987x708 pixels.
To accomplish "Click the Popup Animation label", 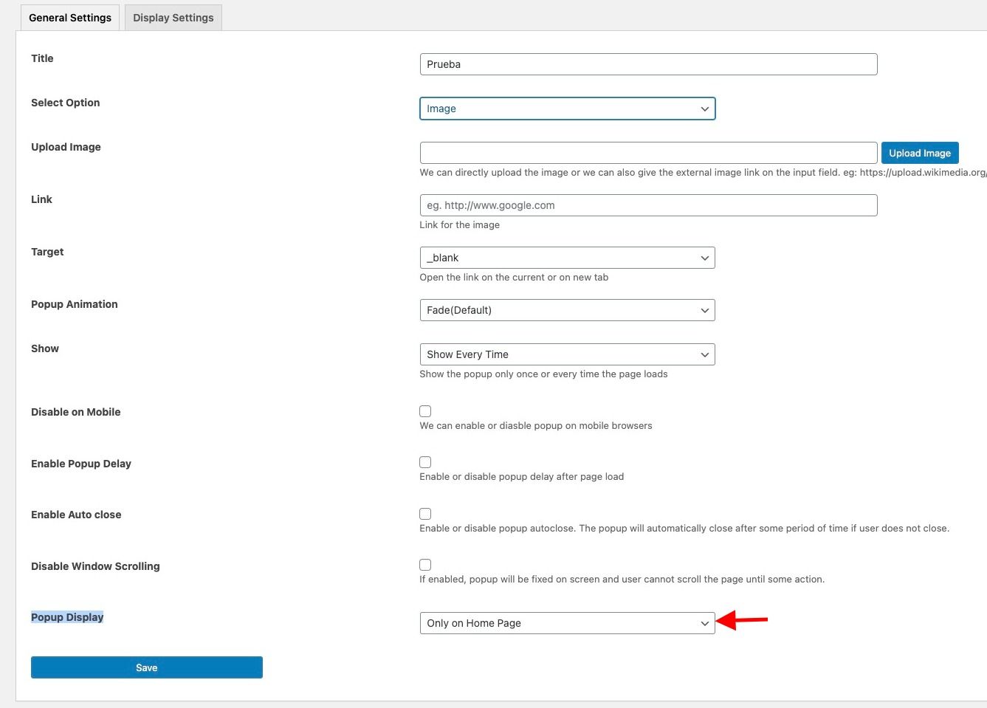I will [x=75, y=304].
